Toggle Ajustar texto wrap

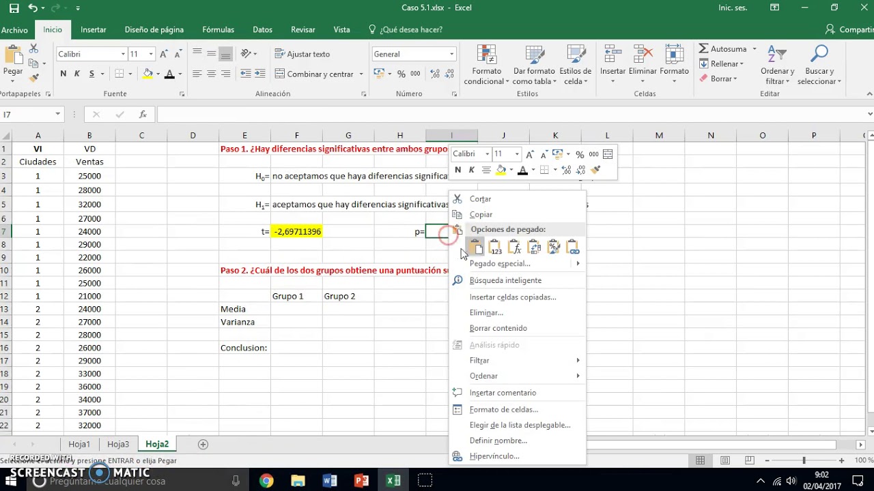coord(302,54)
